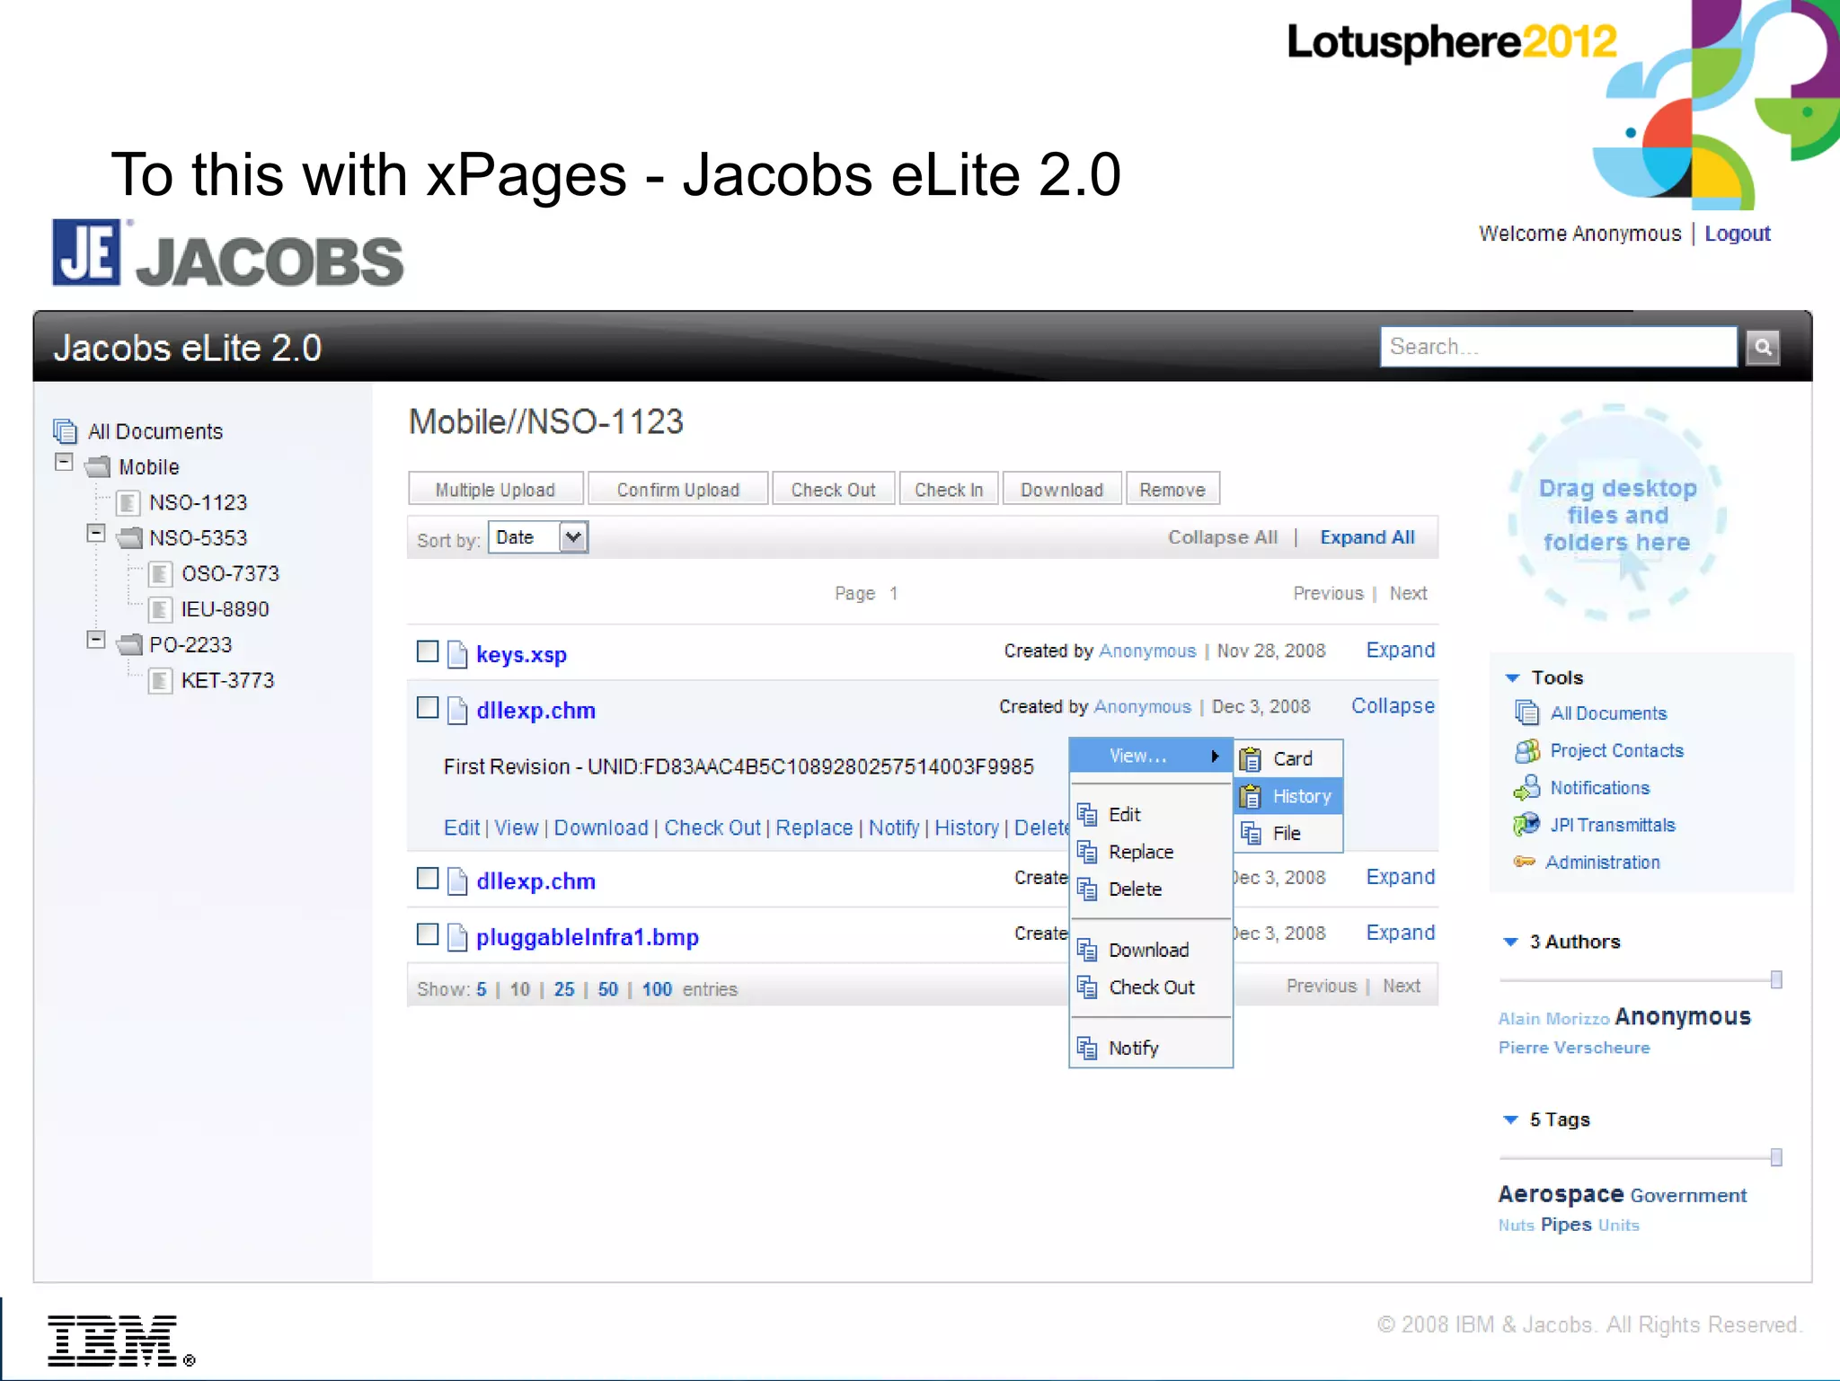The image size is (1840, 1381).
Task: Click the Authors slider handle
Action: pyautogui.click(x=1776, y=979)
